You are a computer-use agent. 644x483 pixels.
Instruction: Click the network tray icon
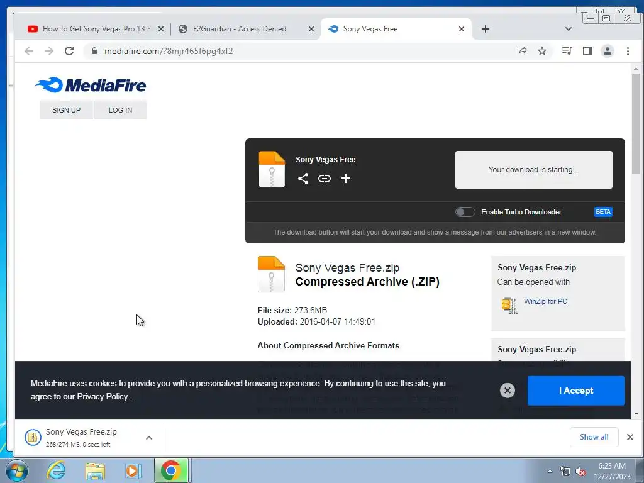565,472
